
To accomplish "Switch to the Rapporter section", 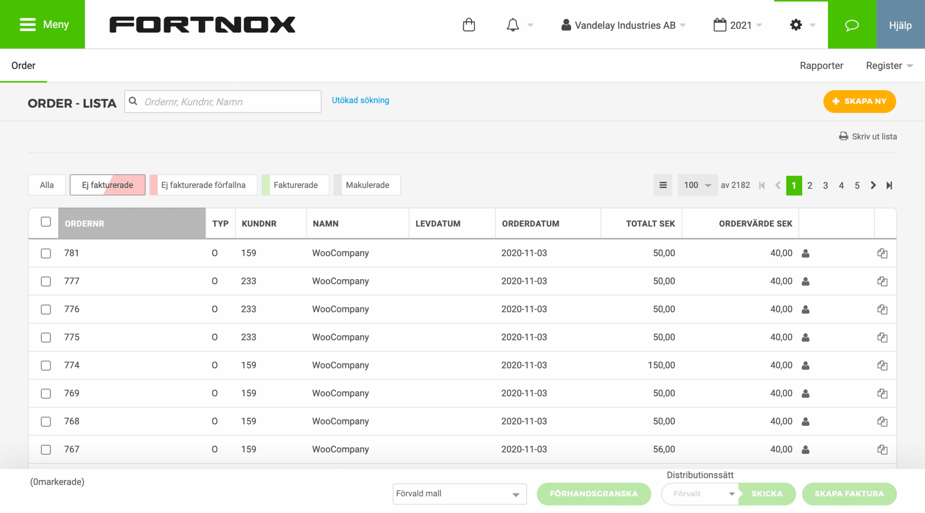I will [x=822, y=65].
